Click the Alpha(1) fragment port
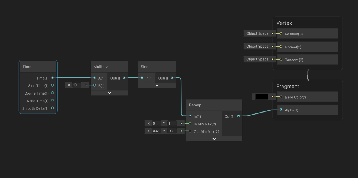Viewport: 358px width, 178px height. click(281, 110)
